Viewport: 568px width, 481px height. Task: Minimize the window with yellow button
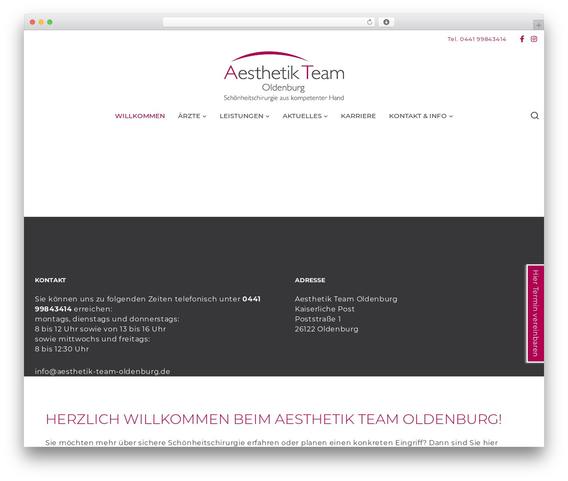pyautogui.click(x=41, y=22)
